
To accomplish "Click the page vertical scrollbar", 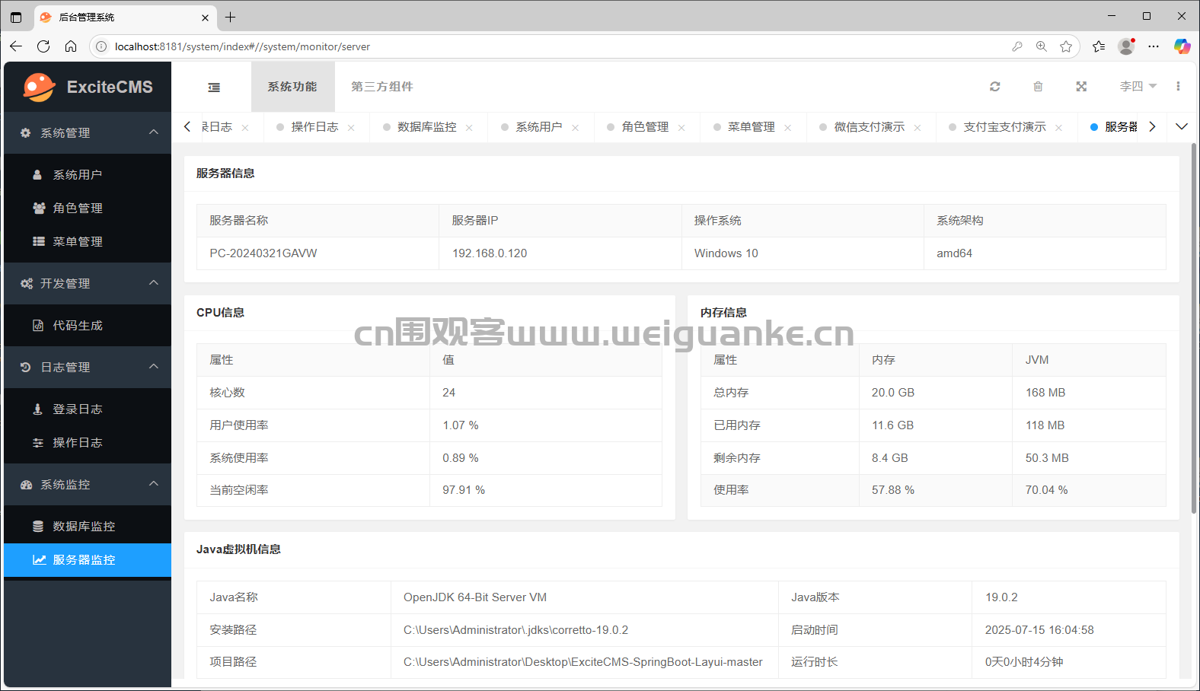I will (1193, 327).
